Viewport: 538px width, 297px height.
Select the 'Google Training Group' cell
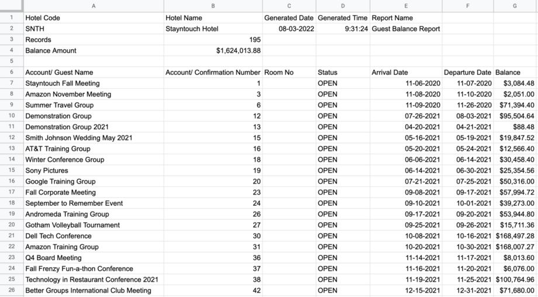pos(94,181)
